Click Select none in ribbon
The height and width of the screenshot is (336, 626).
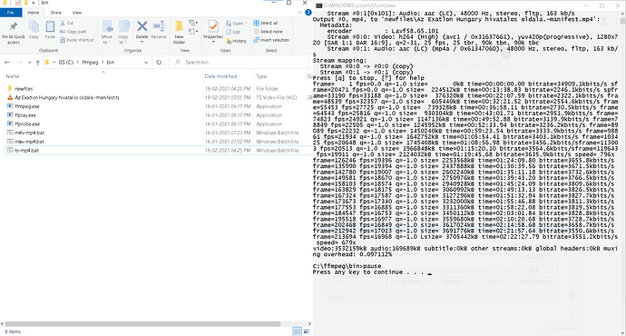(268, 32)
